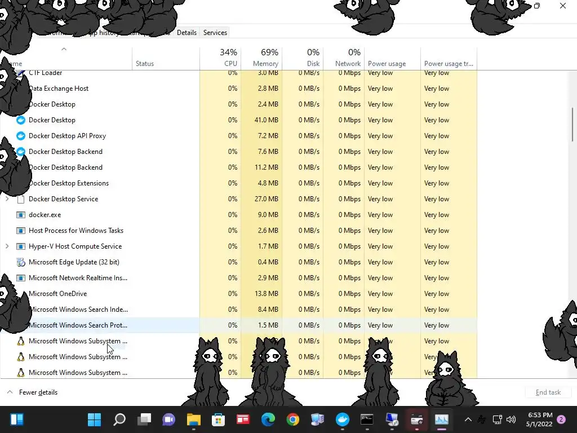Click the 11.2 MB memory cell
The width and height of the screenshot is (577, 433).
point(261,167)
